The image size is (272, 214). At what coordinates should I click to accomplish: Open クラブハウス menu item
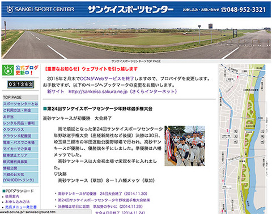pyautogui.click(x=20, y=130)
